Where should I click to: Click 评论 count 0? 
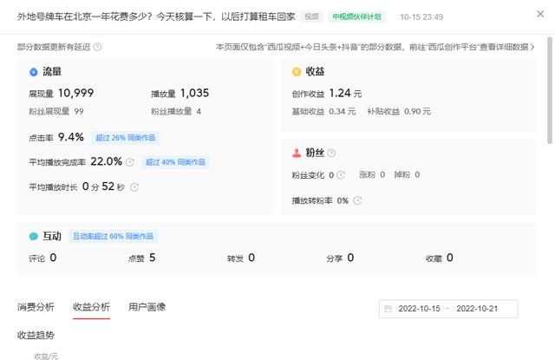[53, 258]
